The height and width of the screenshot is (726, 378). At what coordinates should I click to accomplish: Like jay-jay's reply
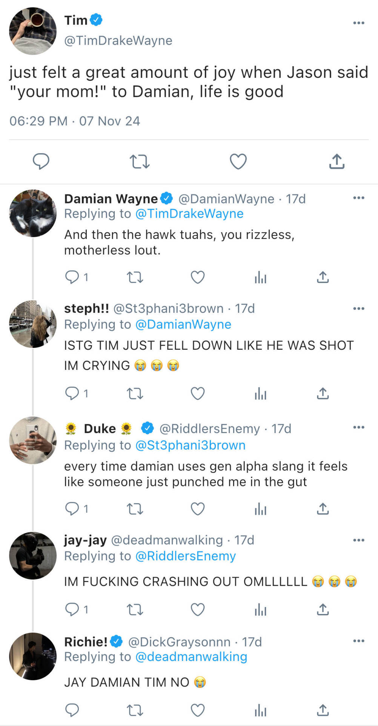197,610
